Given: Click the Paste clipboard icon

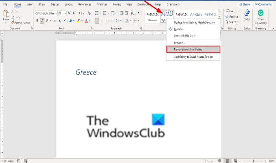Looking at the screenshot, I should tap(6, 14).
